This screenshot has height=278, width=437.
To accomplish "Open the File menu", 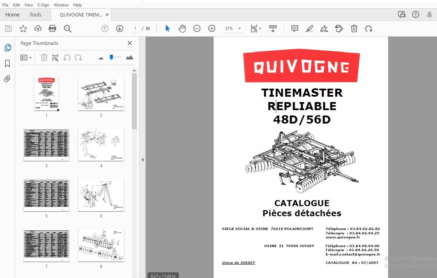I will click(5, 5).
